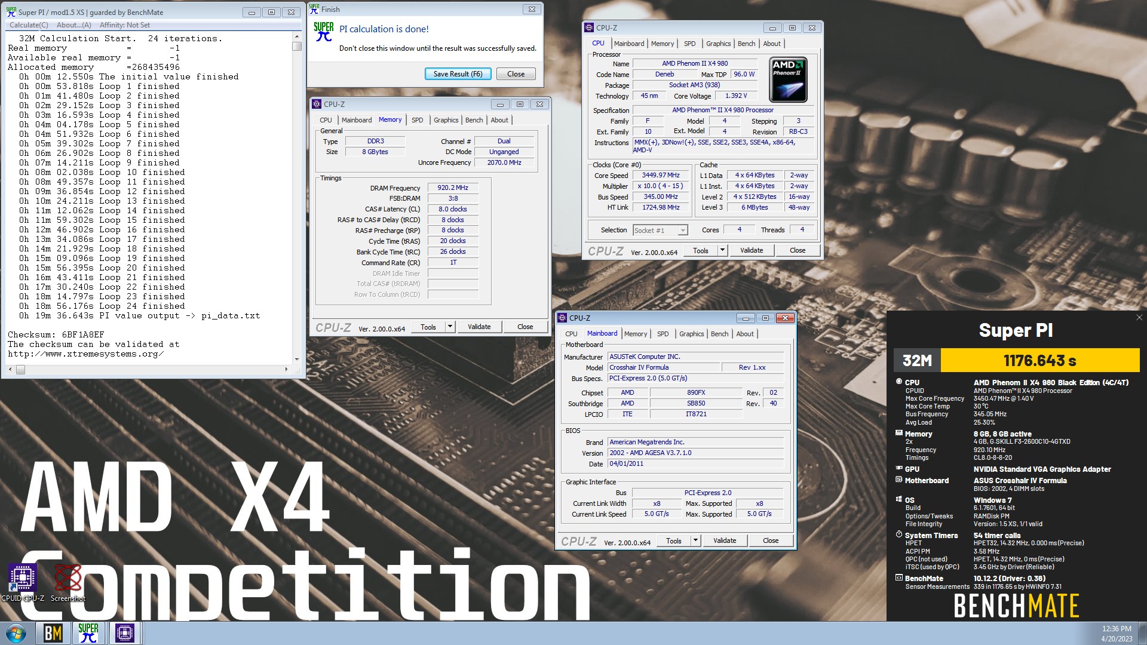Click the Motherboard section icon in BenchMate panel
Screen dimensions: 1147x645
[x=899, y=480]
